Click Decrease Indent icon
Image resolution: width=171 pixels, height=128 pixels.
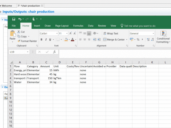point(95,40)
